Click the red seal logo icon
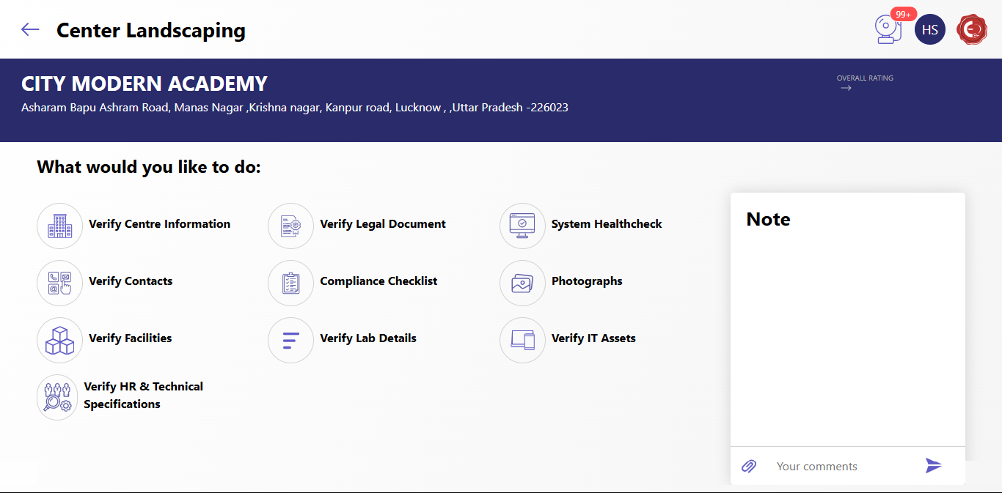This screenshot has width=1002, height=493. [x=972, y=30]
